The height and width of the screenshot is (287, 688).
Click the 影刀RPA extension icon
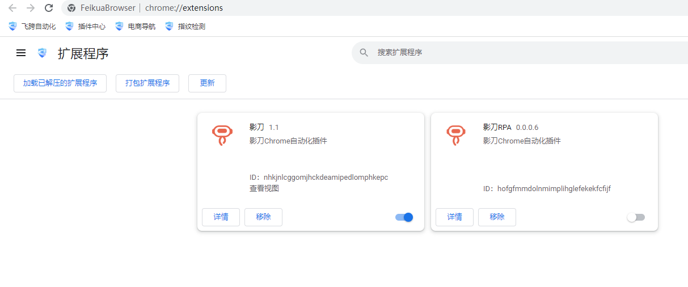pyautogui.click(x=456, y=135)
